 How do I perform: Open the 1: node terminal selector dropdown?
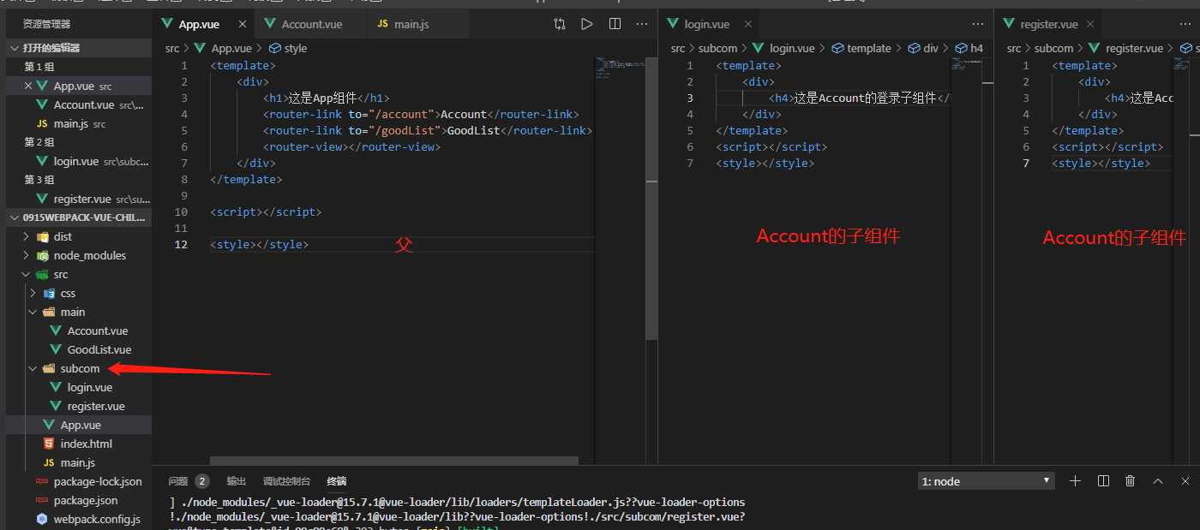986,481
